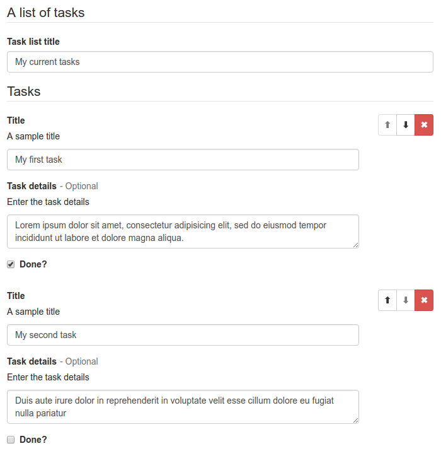
Task: Click the second task's Done? label
Action: click(33, 440)
